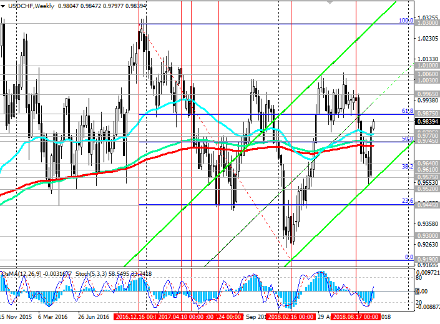Click the 0.98750 price level label
This screenshot has height=324, width=440.
coord(427,114)
